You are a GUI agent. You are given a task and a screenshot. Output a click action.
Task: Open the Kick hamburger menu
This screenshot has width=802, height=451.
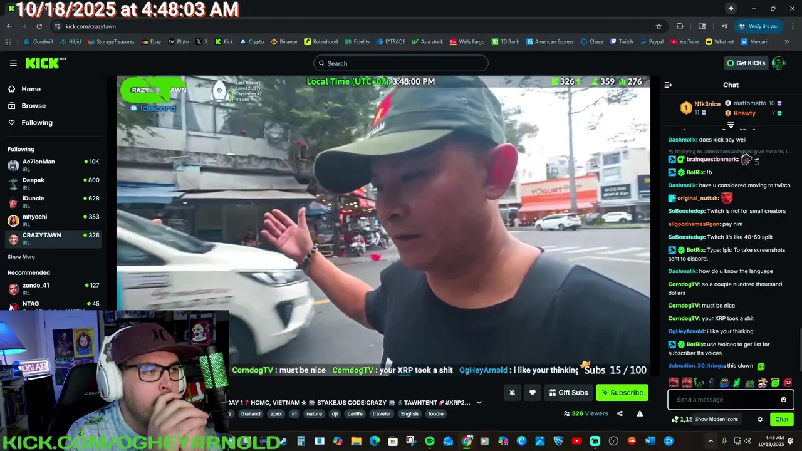(13, 63)
